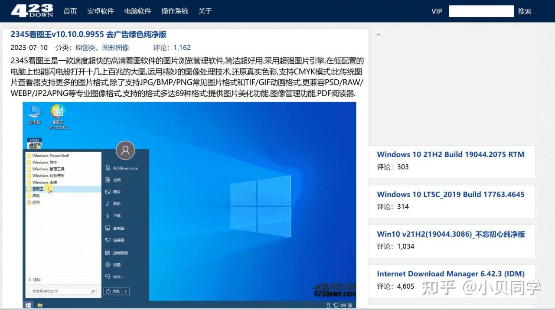Open the VIP navigation link

[x=437, y=11]
